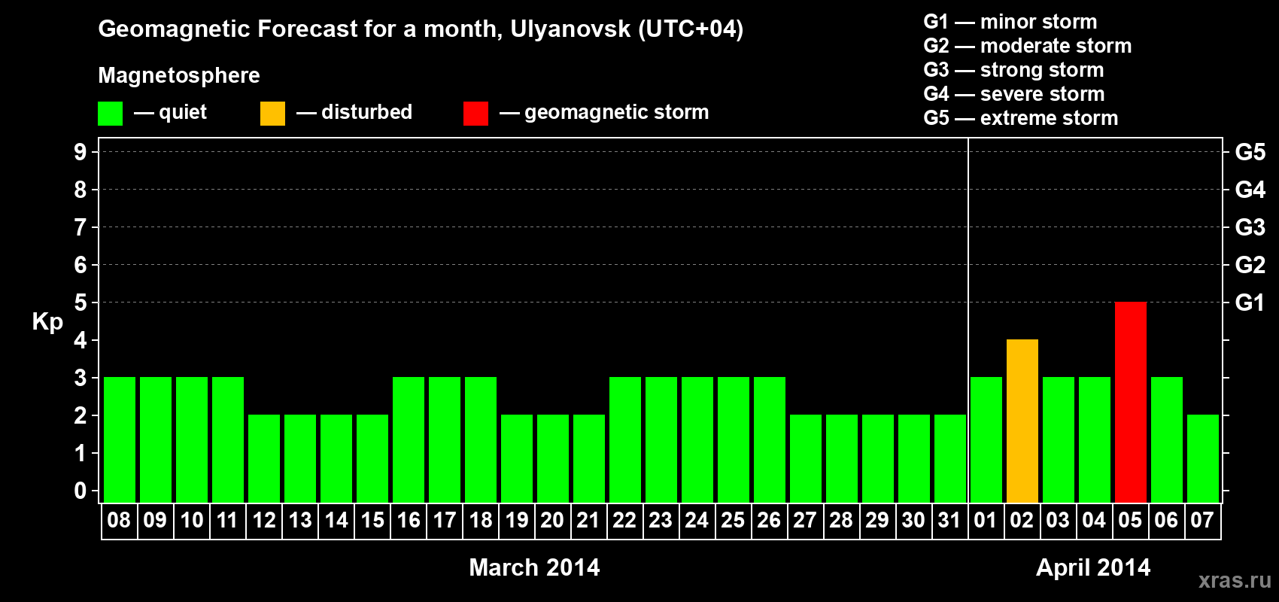Click date label 11 on the axis
The height and width of the screenshot is (602, 1279).
[227, 520]
